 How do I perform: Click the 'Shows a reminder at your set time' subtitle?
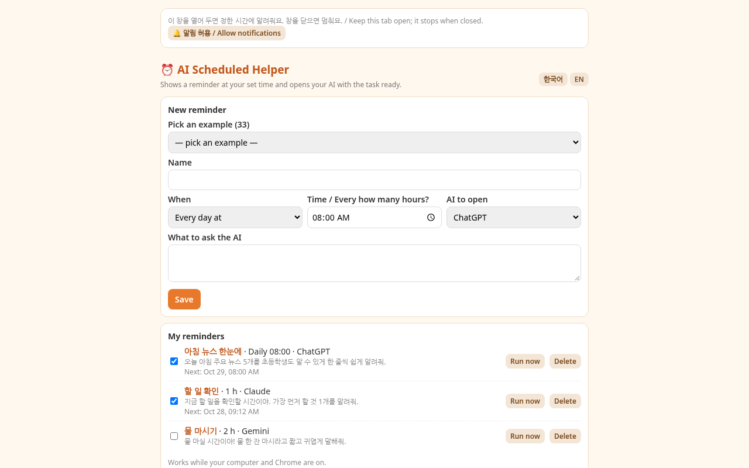[x=281, y=84]
